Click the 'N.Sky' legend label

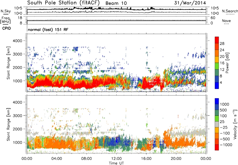(6, 11)
